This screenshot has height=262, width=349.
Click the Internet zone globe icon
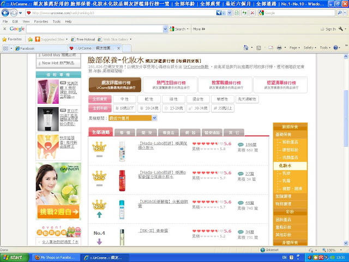point(263,250)
